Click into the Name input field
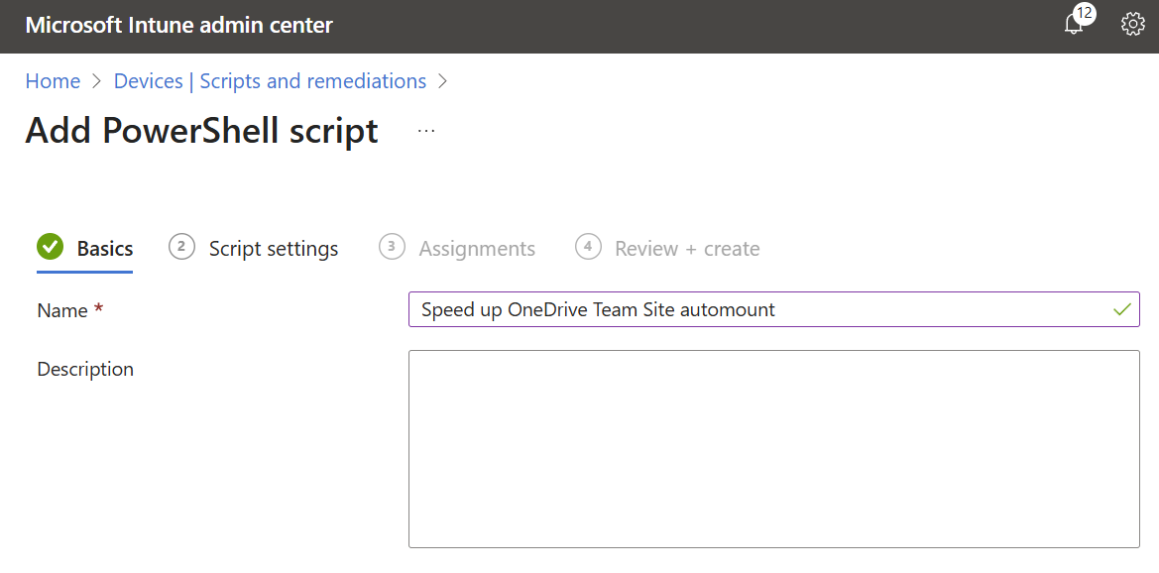 pos(774,309)
